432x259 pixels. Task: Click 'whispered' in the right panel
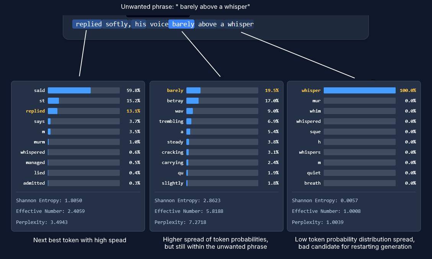(308, 121)
